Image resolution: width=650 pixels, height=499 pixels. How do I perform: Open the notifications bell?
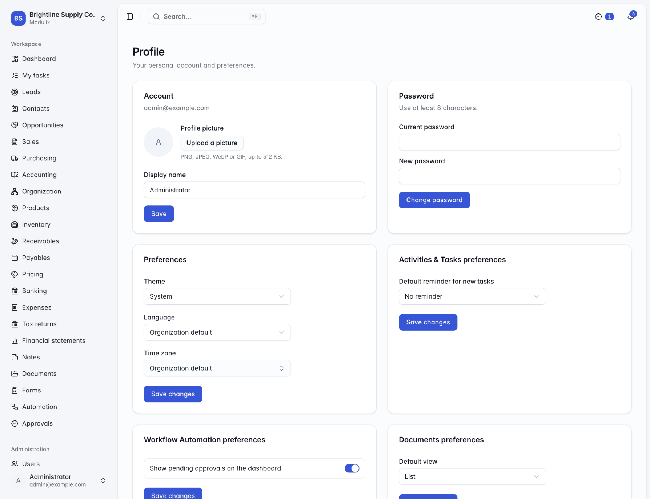pyautogui.click(x=631, y=17)
